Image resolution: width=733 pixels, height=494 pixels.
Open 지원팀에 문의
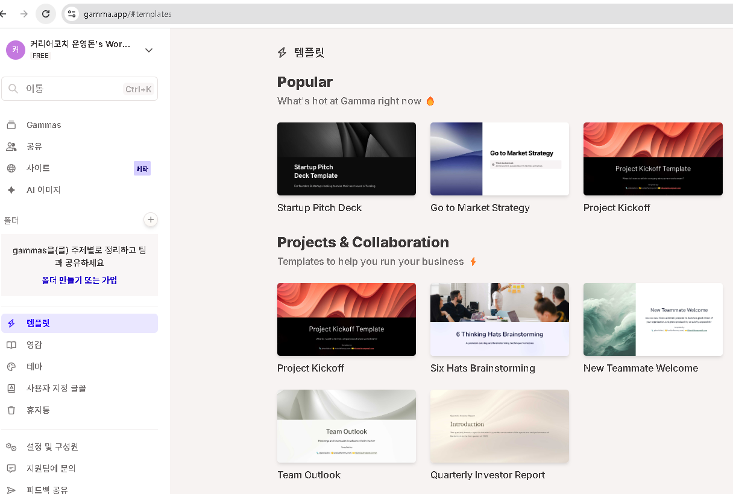79,469
